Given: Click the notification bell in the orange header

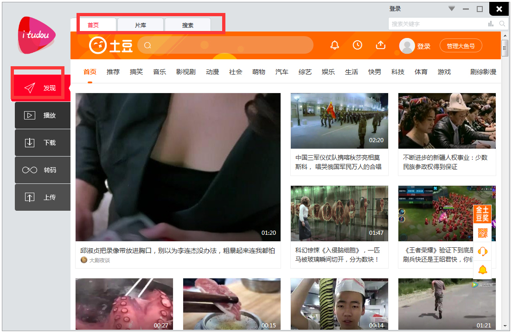Looking at the screenshot, I should (x=334, y=45).
